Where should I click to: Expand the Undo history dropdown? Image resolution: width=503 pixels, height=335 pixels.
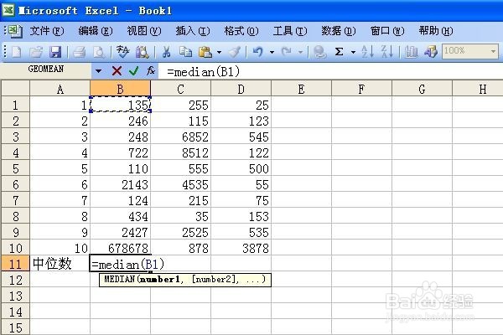[272, 52]
